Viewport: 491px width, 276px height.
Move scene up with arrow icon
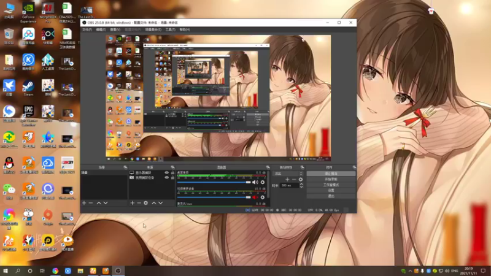(x=99, y=203)
